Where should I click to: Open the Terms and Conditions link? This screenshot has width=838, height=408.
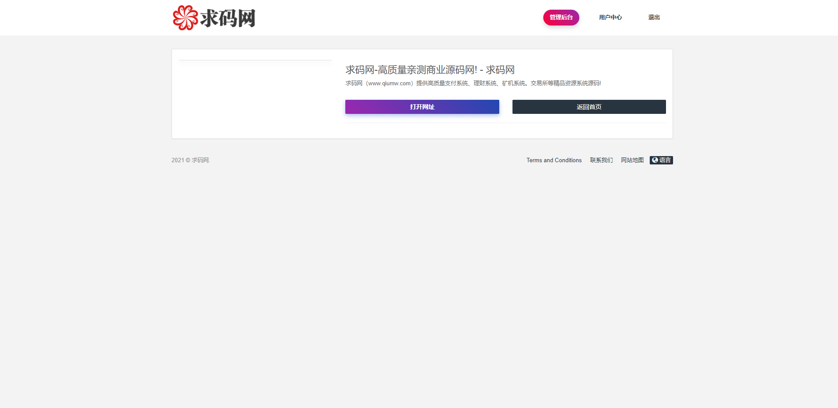pos(554,160)
